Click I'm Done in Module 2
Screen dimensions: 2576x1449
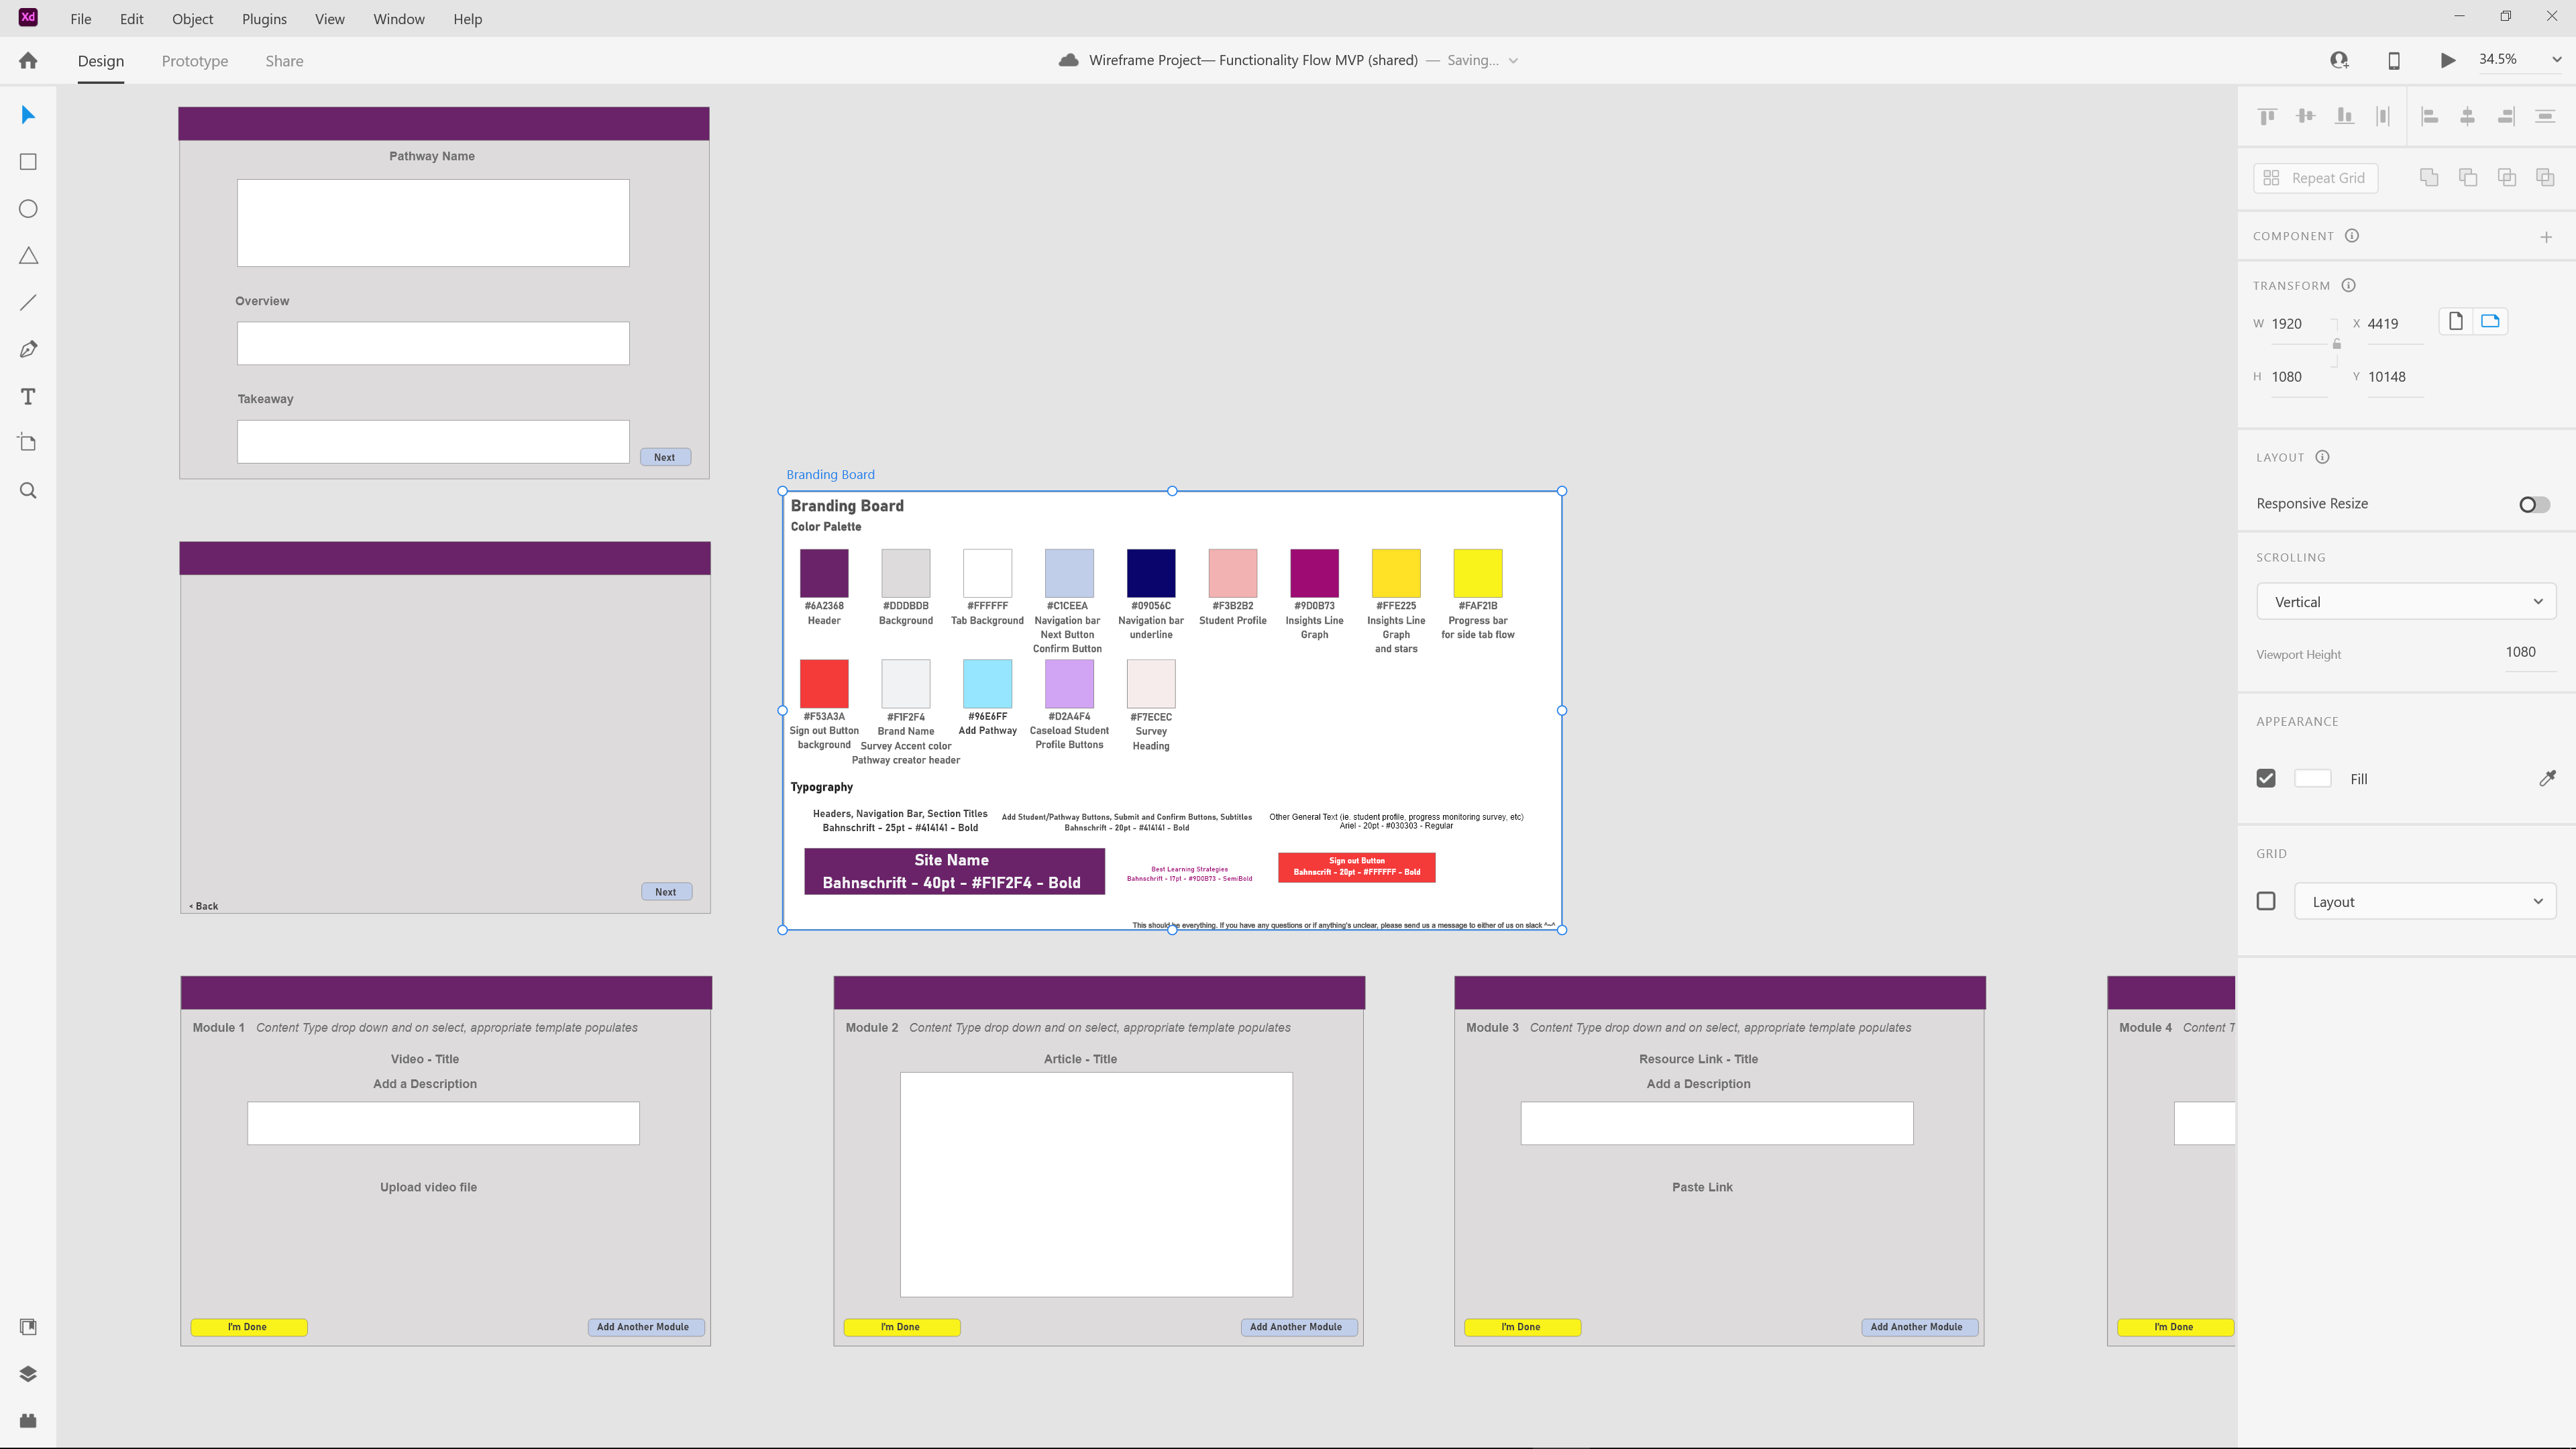click(x=901, y=1327)
